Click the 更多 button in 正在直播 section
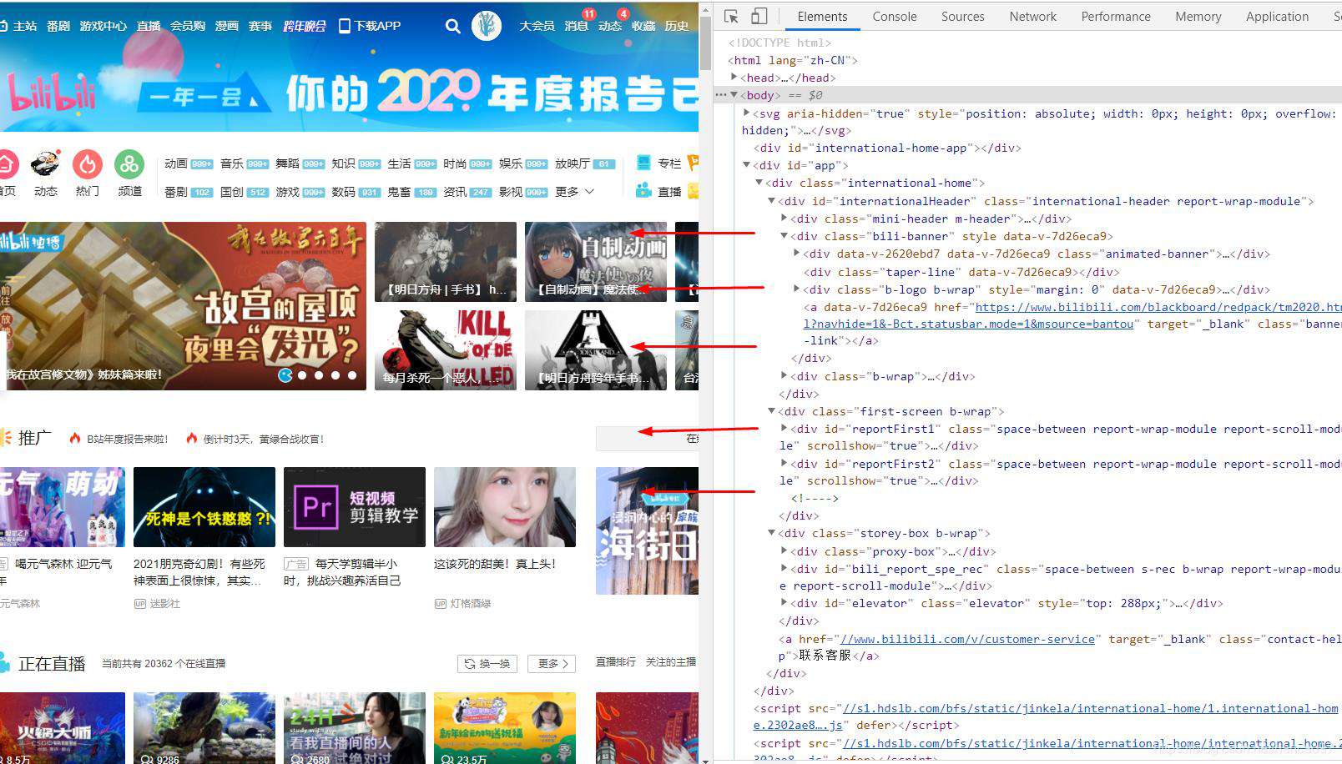Screen dimensions: 1342x764 (x=552, y=664)
